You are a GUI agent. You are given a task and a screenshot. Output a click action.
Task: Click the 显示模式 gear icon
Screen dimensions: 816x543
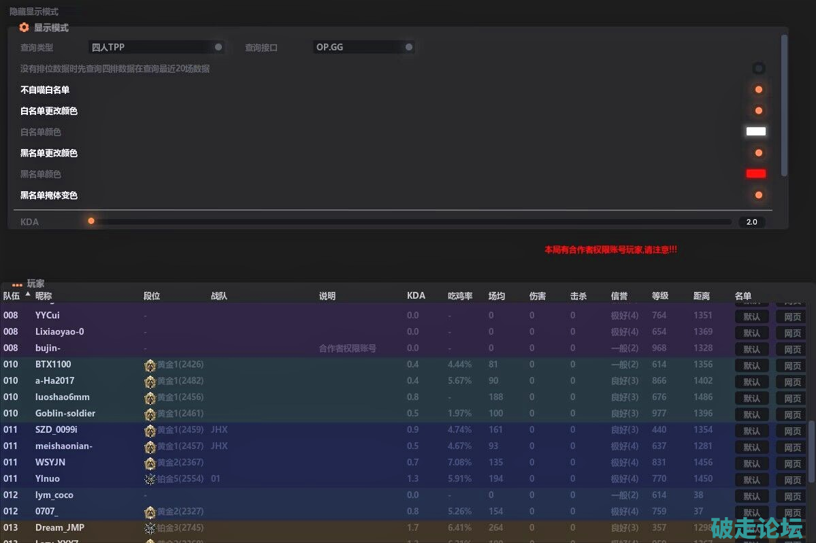(25, 28)
